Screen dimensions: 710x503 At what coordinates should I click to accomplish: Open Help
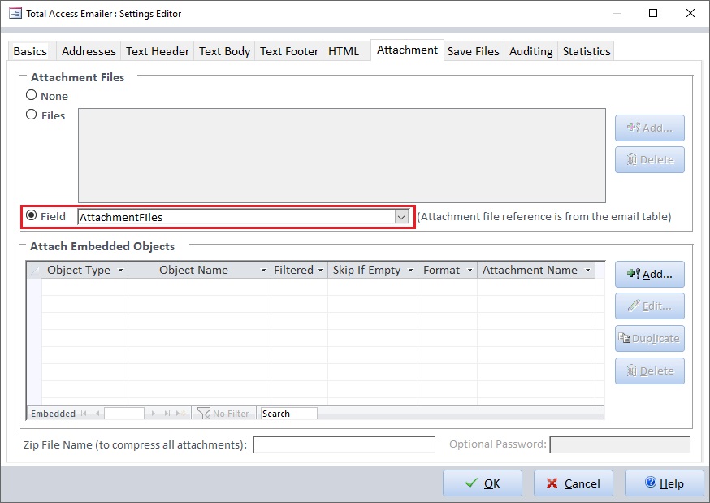[665, 483]
